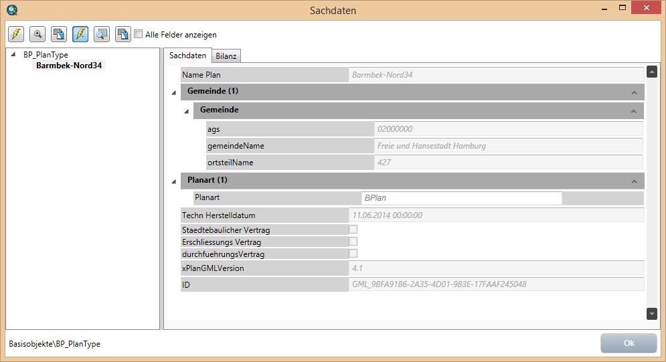The width and height of the screenshot is (666, 362).
Task: Click the scroll down arrow in Sachdaten panel
Action: point(652,313)
